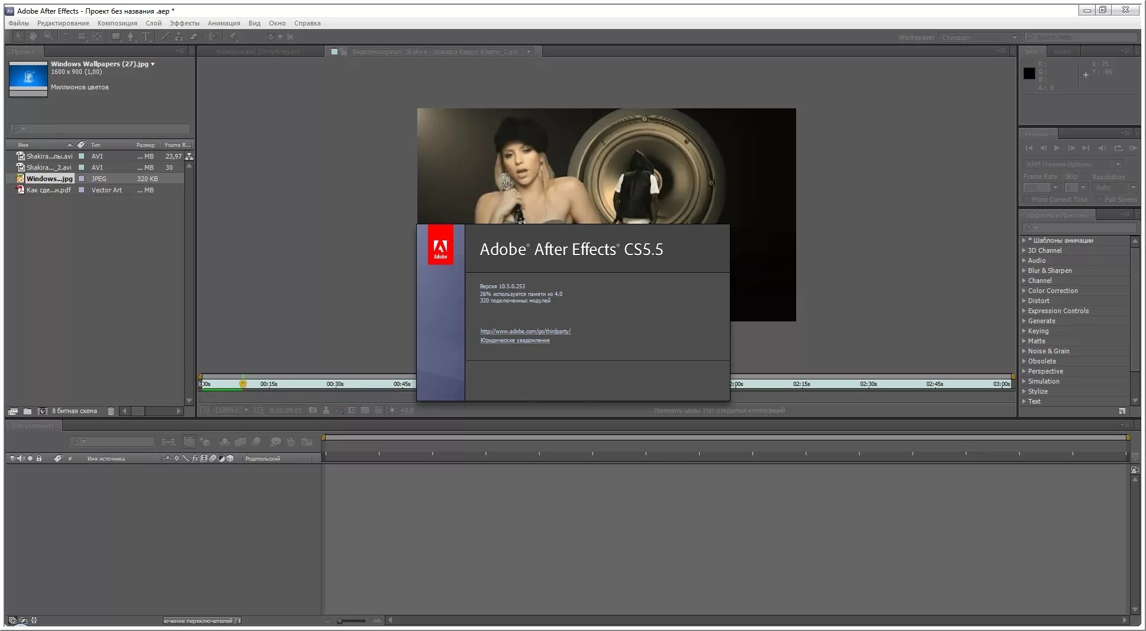The width and height of the screenshot is (1146, 631).
Task: Click the Brainstorm lightbulb icon in timeline
Action: (x=275, y=442)
